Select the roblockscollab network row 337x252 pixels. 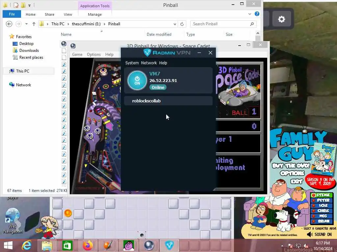pyautogui.click(x=168, y=101)
